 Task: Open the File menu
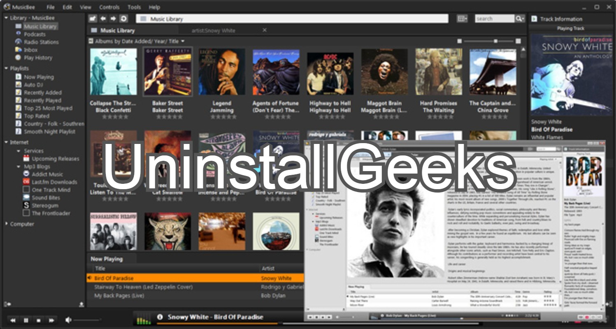point(51,7)
